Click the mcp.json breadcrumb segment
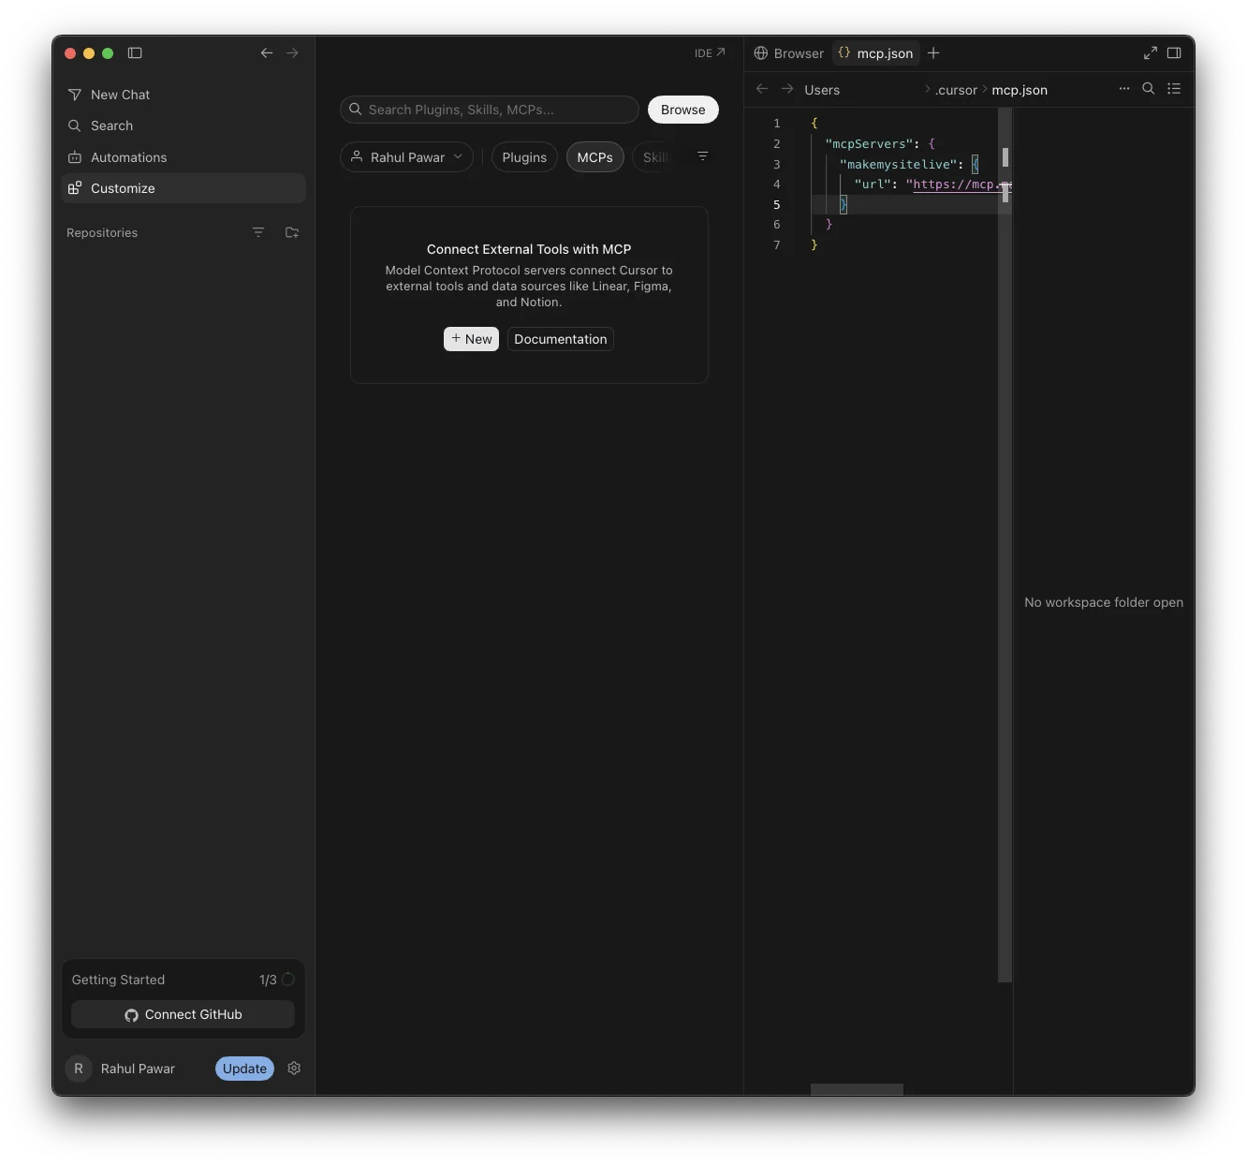 pos(1020,90)
